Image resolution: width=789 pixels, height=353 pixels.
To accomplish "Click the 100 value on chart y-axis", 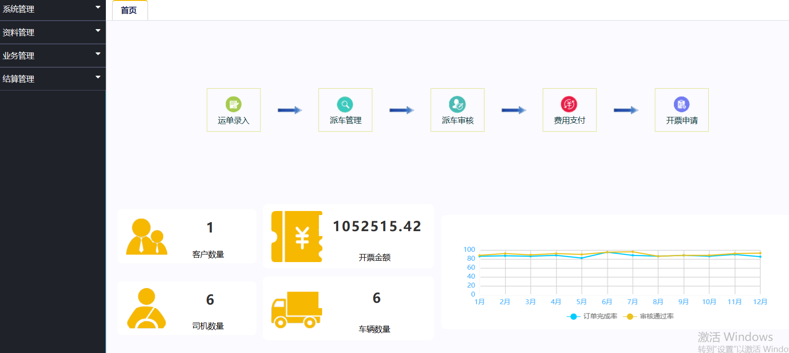I will tap(469, 250).
